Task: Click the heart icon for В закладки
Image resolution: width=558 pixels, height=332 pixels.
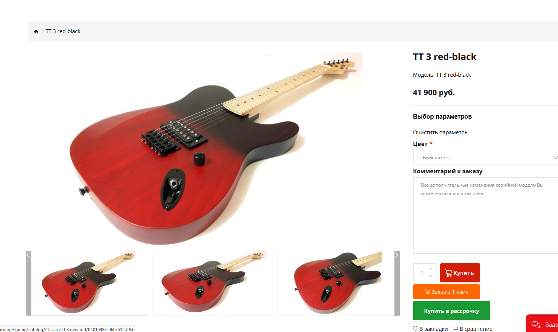Action: pos(415,329)
